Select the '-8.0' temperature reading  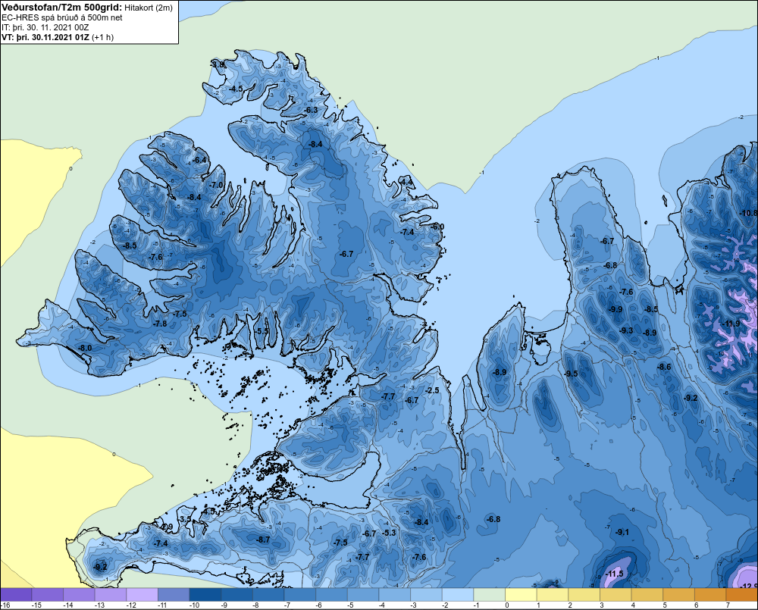click(85, 348)
